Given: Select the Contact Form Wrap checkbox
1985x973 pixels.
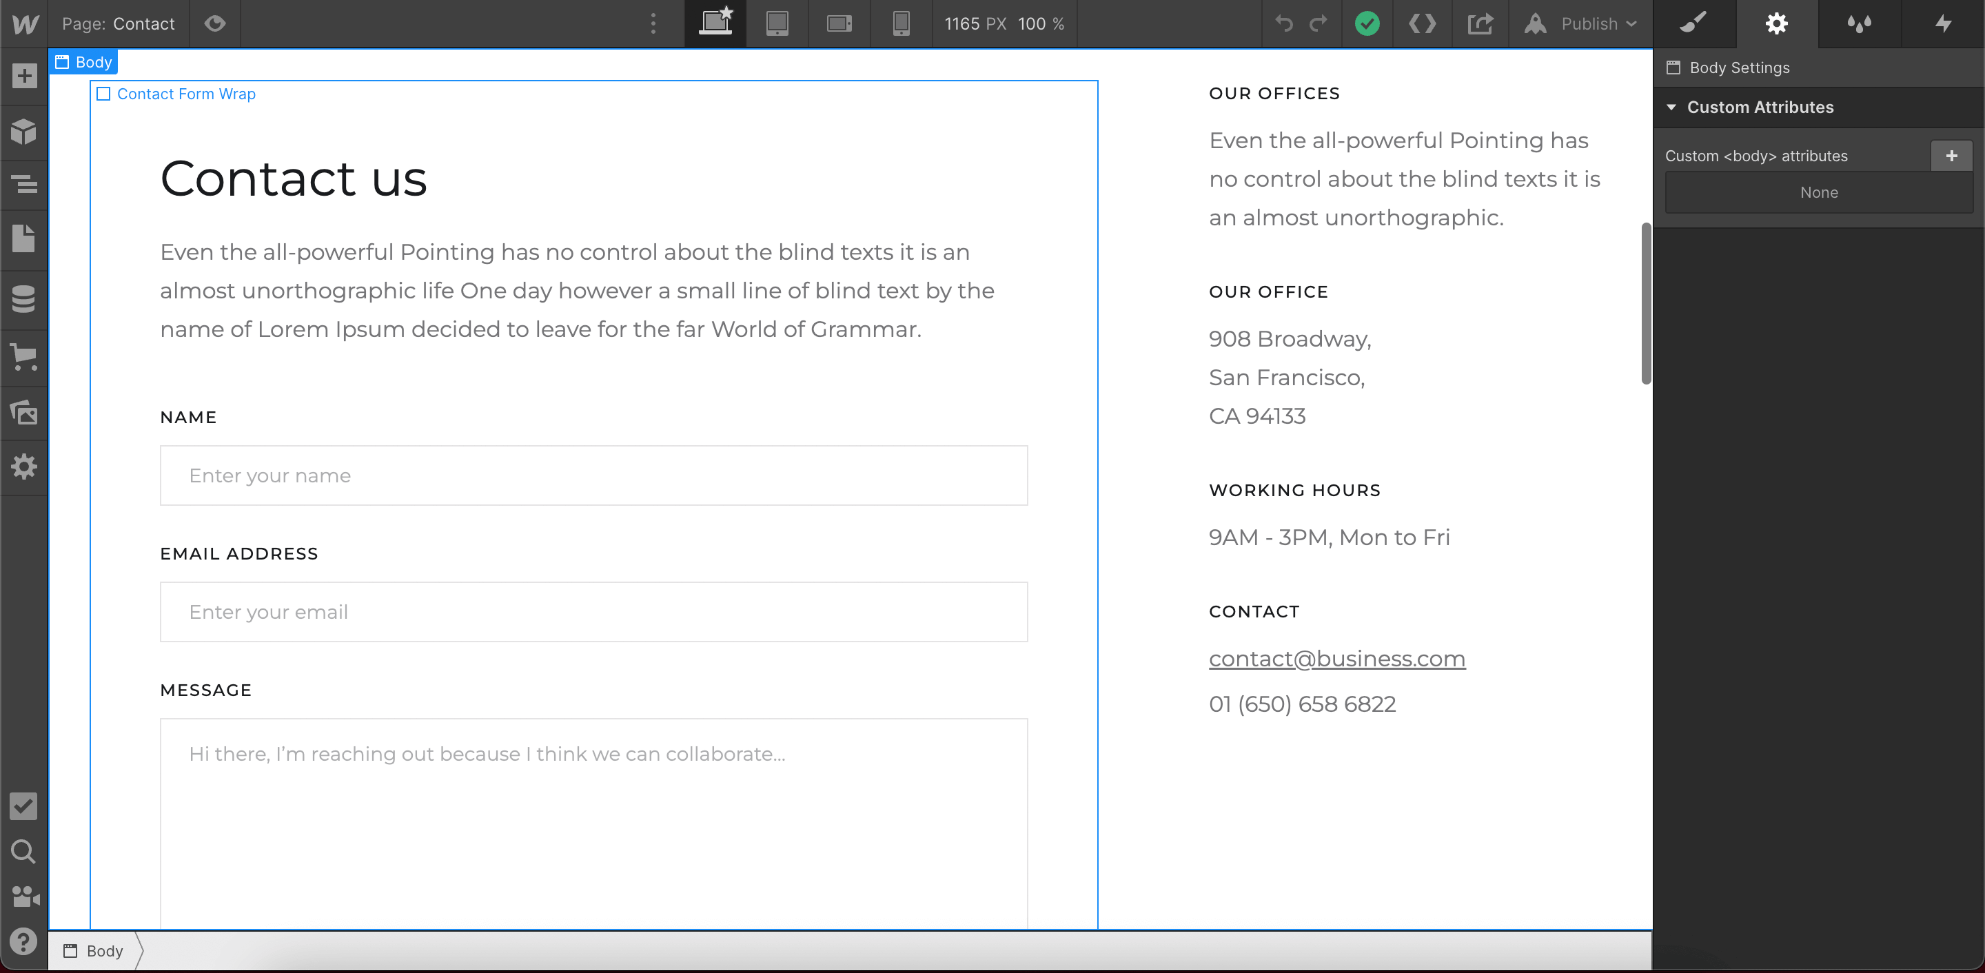Looking at the screenshot, I should tap(105, 94).
